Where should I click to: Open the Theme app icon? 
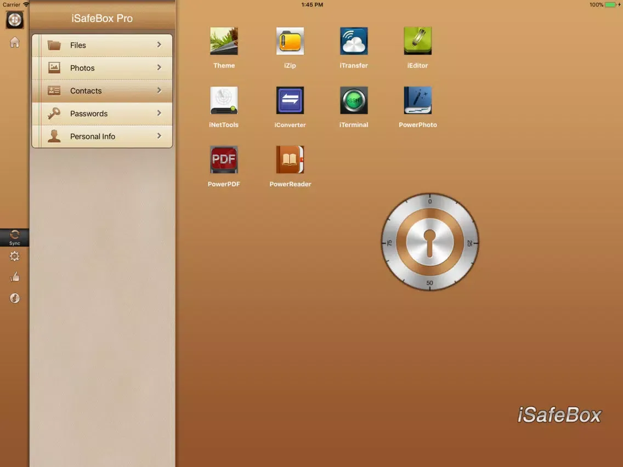click(224, 41)
